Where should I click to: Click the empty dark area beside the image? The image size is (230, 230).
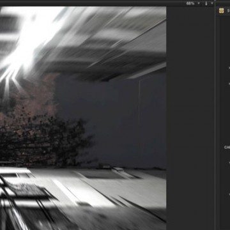190,115
